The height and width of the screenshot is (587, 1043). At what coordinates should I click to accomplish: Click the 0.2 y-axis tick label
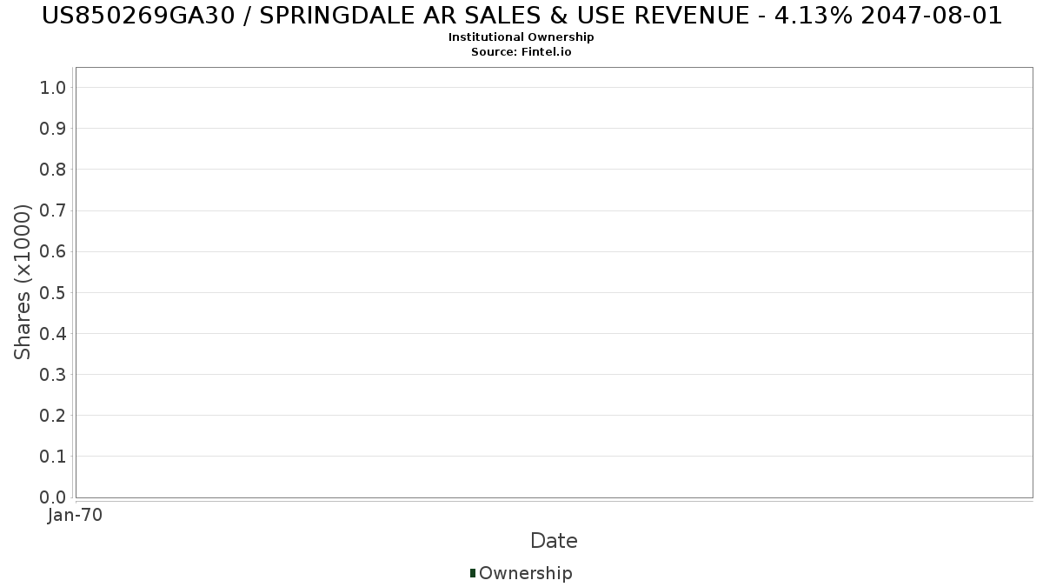point(53,416)
